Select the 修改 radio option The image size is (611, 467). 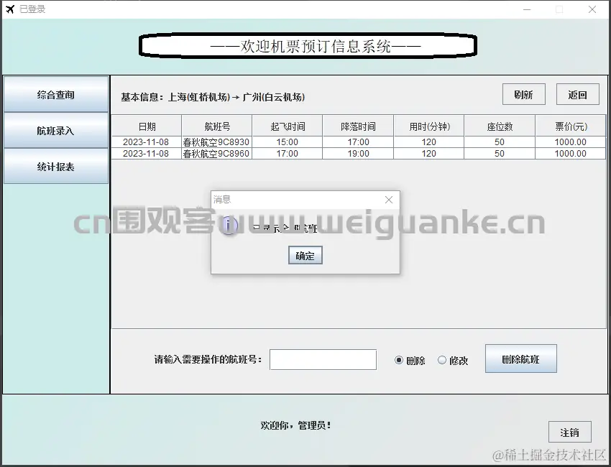[453, 360]
